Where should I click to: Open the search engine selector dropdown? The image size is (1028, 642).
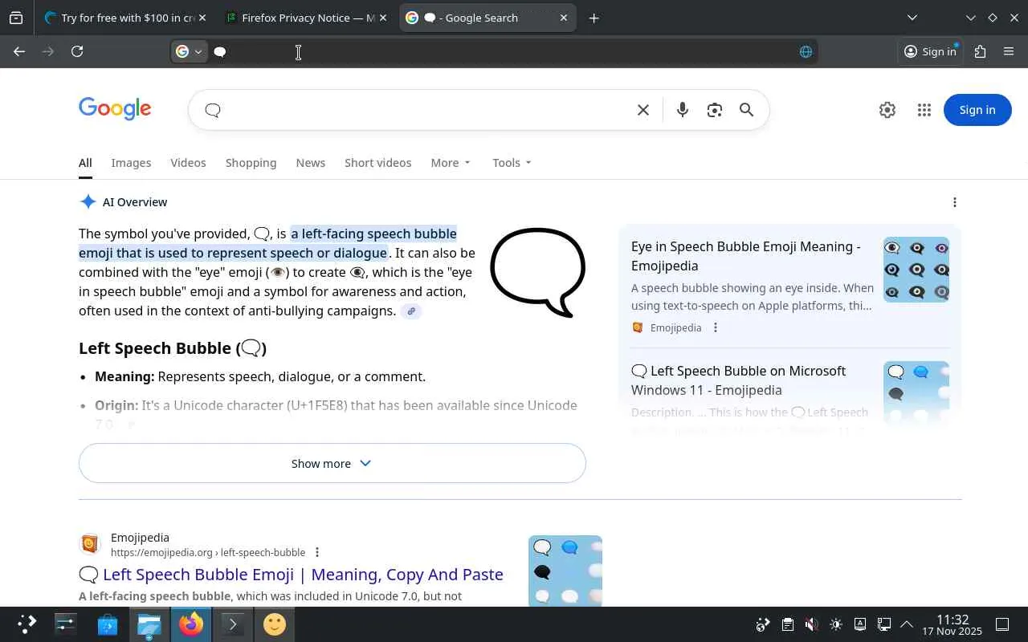190,51
